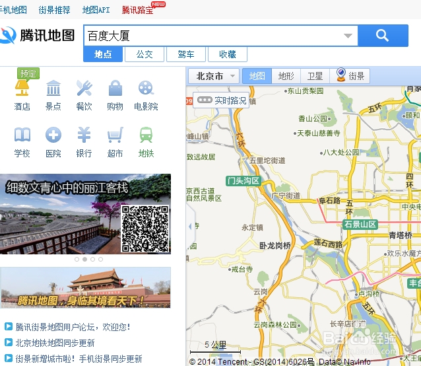Choose the 银行 bank icon
The width and height of the screenshot is (421, 366).
84,135
